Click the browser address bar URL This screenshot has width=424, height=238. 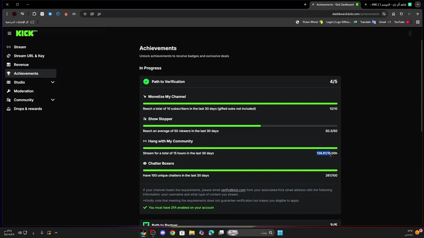[x=356, y=14]
